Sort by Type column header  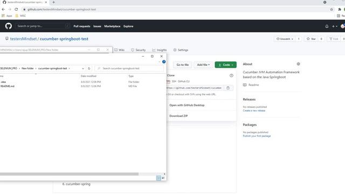[131, 76]
